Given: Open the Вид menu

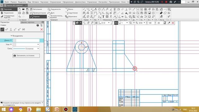Looking at the screenshot, I should [x=29, y=2].
